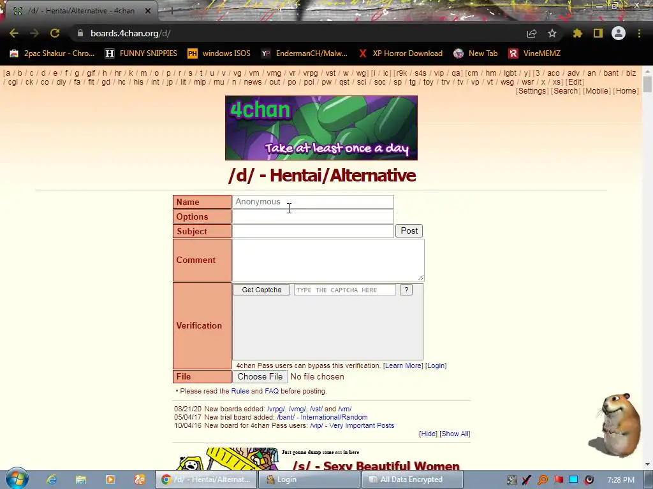Open /vip/ - Very Important Posts link

[352, 425]
